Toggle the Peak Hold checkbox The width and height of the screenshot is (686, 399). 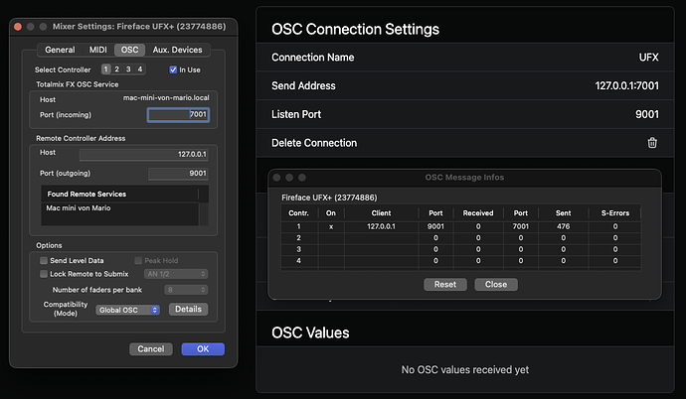[x=138, y=261]
